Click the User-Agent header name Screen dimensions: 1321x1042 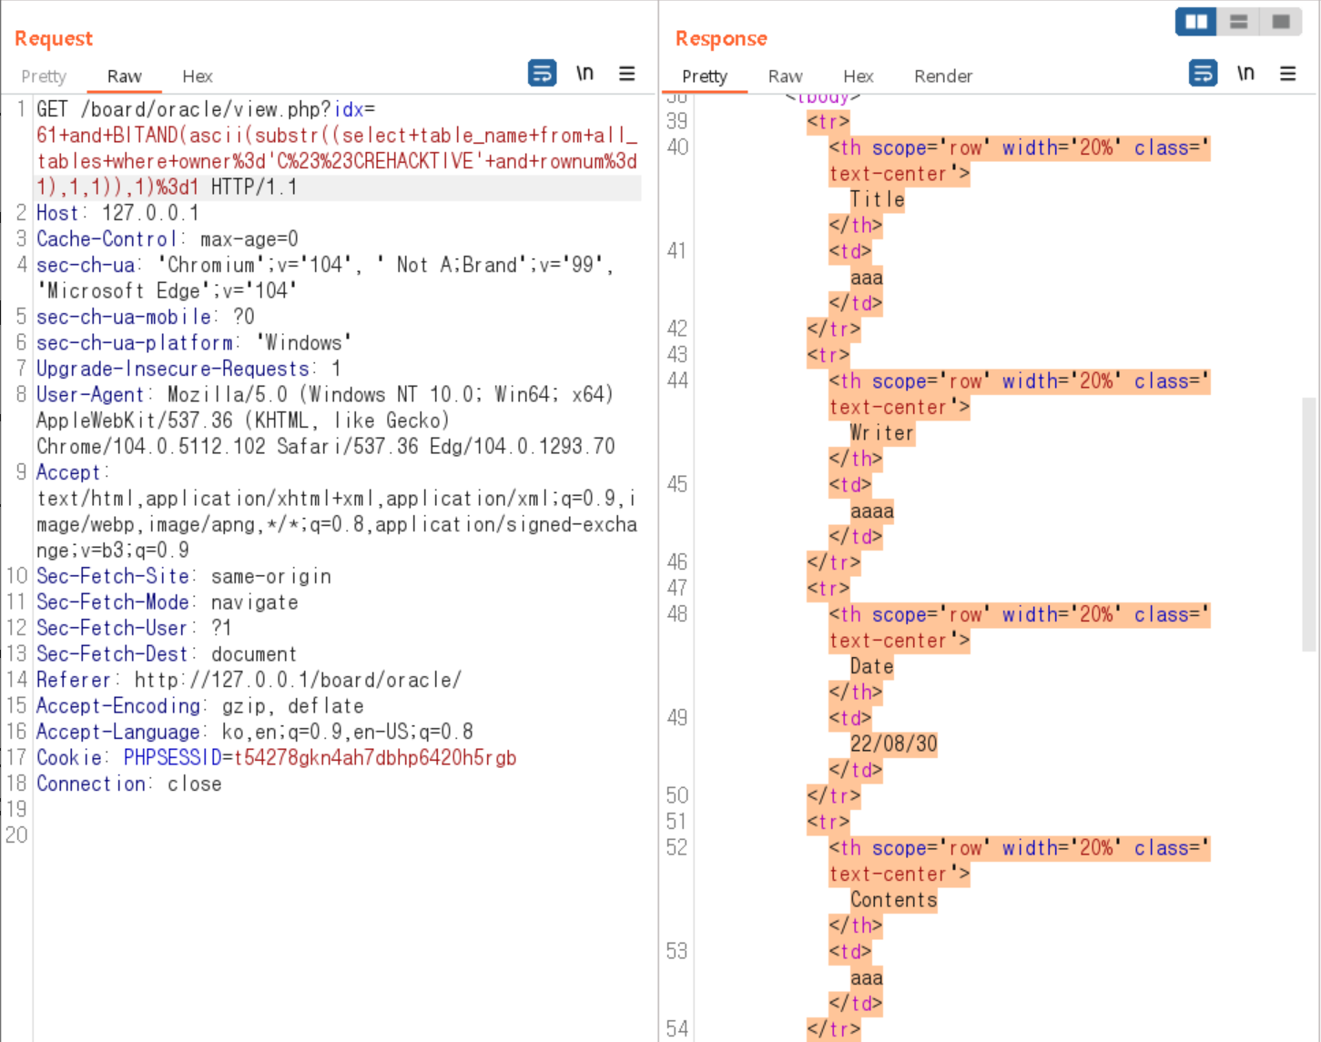[90, 395]
